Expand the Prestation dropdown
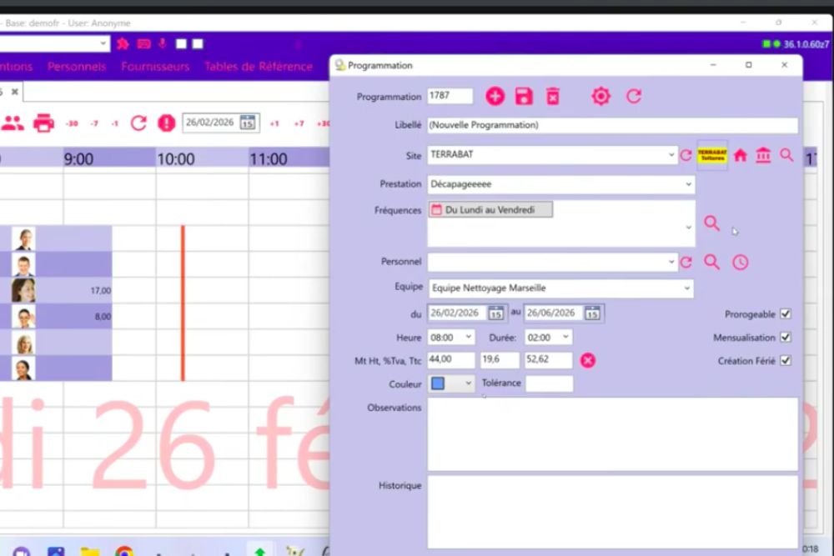Viewport: 834px width, 556px height. (x=689, y=184)
